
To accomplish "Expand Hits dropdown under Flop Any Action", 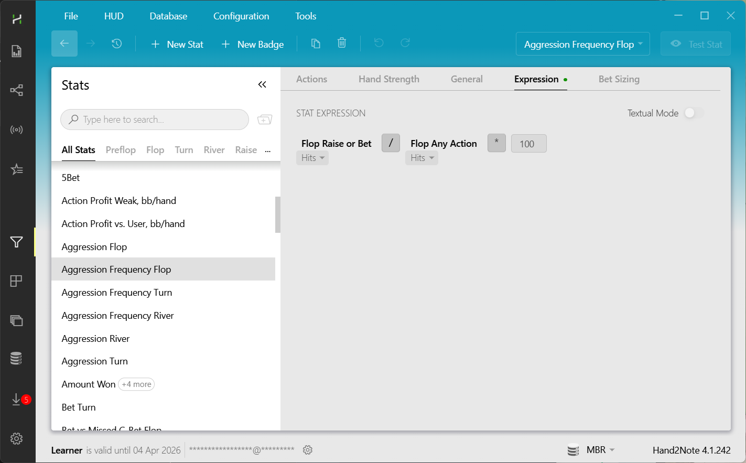I will pos(421,158).
